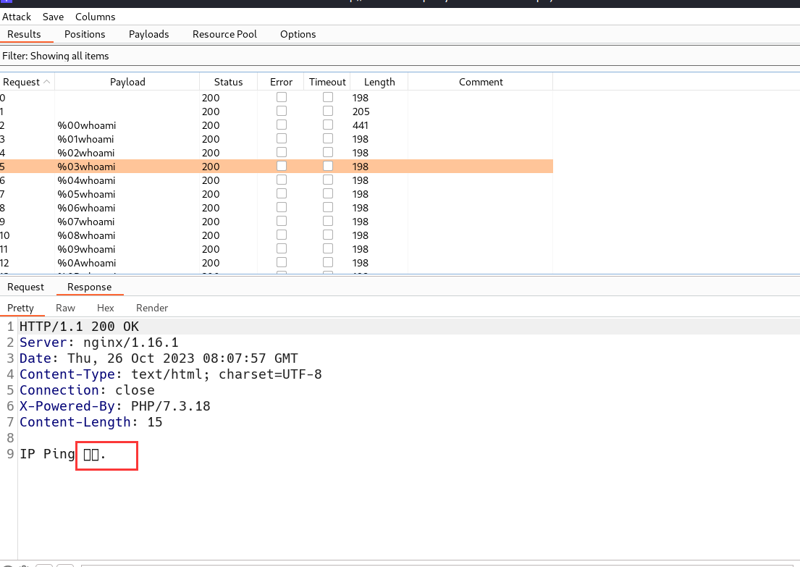
Task: Toggle Timeout checkbox in %0Awhoami row
Action: coord(328,262)
